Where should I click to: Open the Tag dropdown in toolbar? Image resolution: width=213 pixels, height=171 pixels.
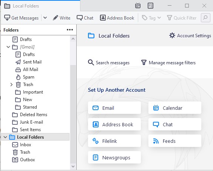[x=151, y=18]
